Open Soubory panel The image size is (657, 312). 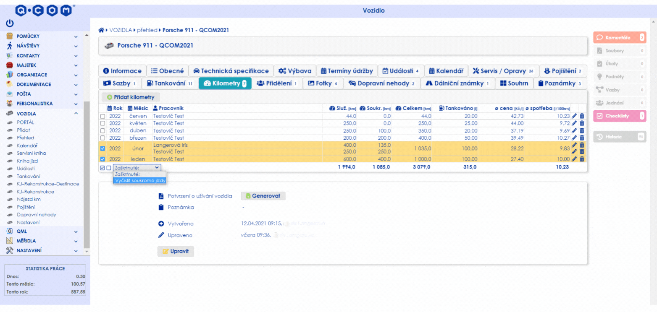620,51
